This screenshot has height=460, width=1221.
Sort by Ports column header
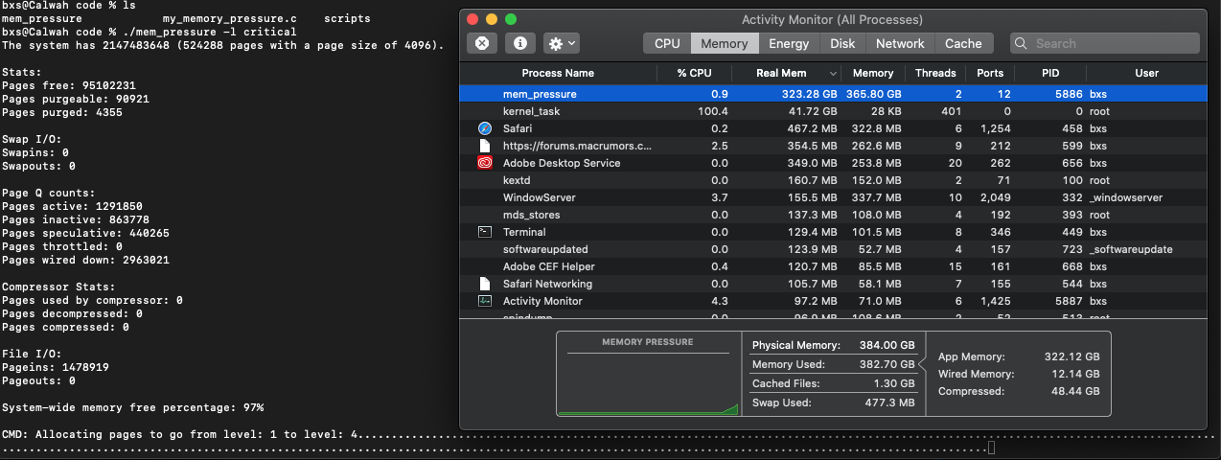(990, 73)
